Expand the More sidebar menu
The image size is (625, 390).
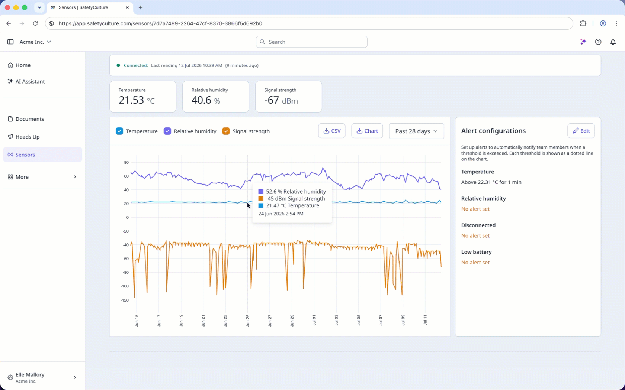[x=42, y=177]
